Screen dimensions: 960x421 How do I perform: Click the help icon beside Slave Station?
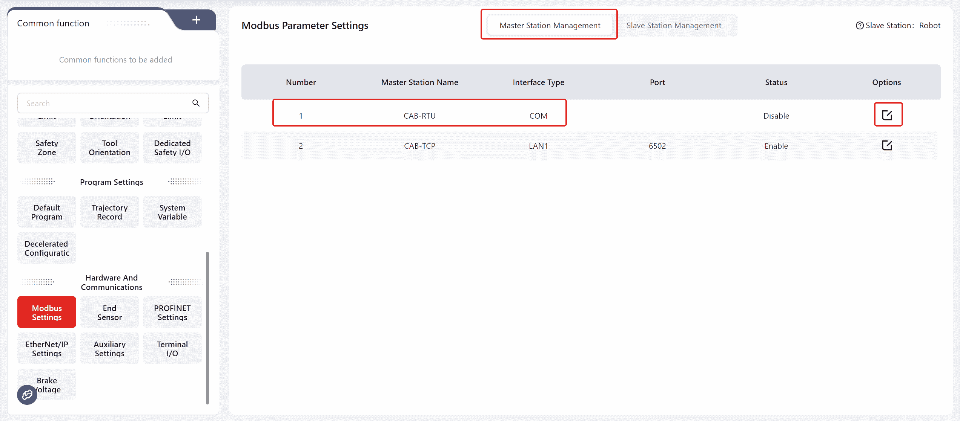(860, 26)
